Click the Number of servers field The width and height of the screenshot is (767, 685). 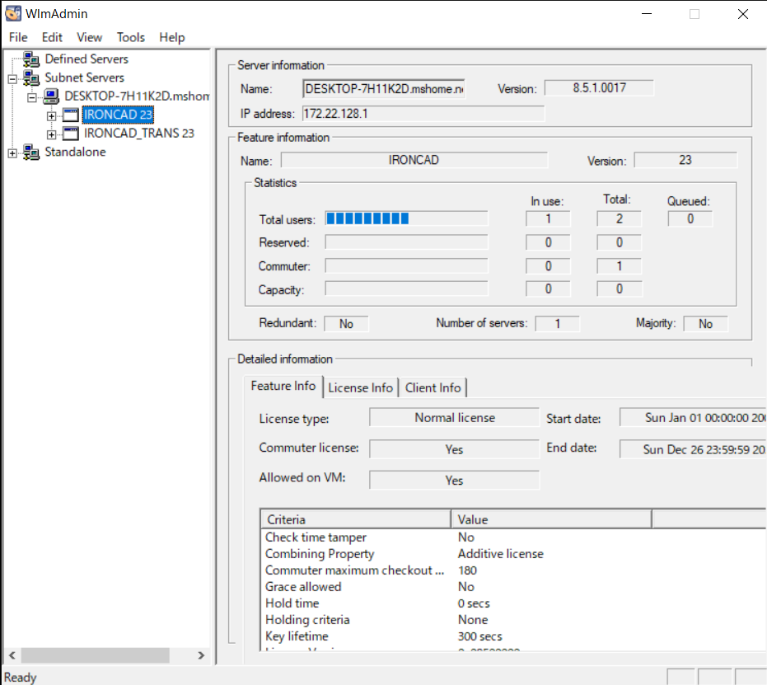[x=557, y=324]
